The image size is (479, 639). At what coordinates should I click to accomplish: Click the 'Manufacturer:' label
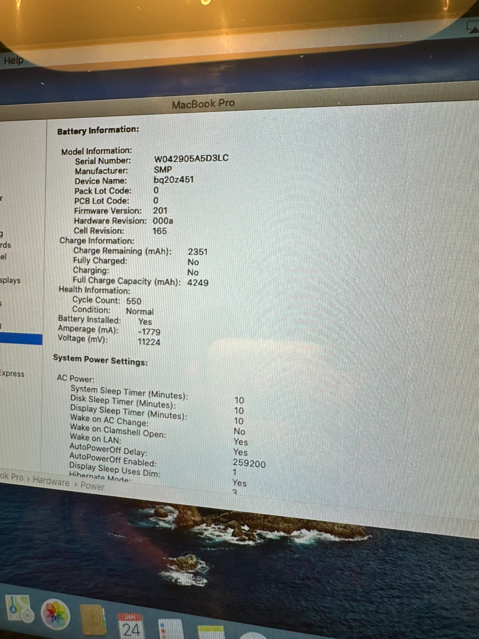click(x=101, y=171)
